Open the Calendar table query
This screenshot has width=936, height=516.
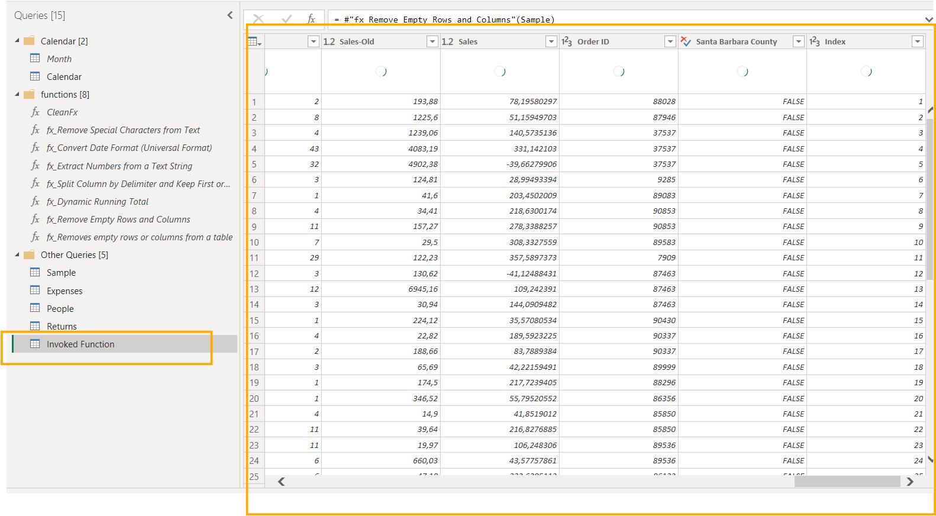pyautogui.click(x=64, y=77)
